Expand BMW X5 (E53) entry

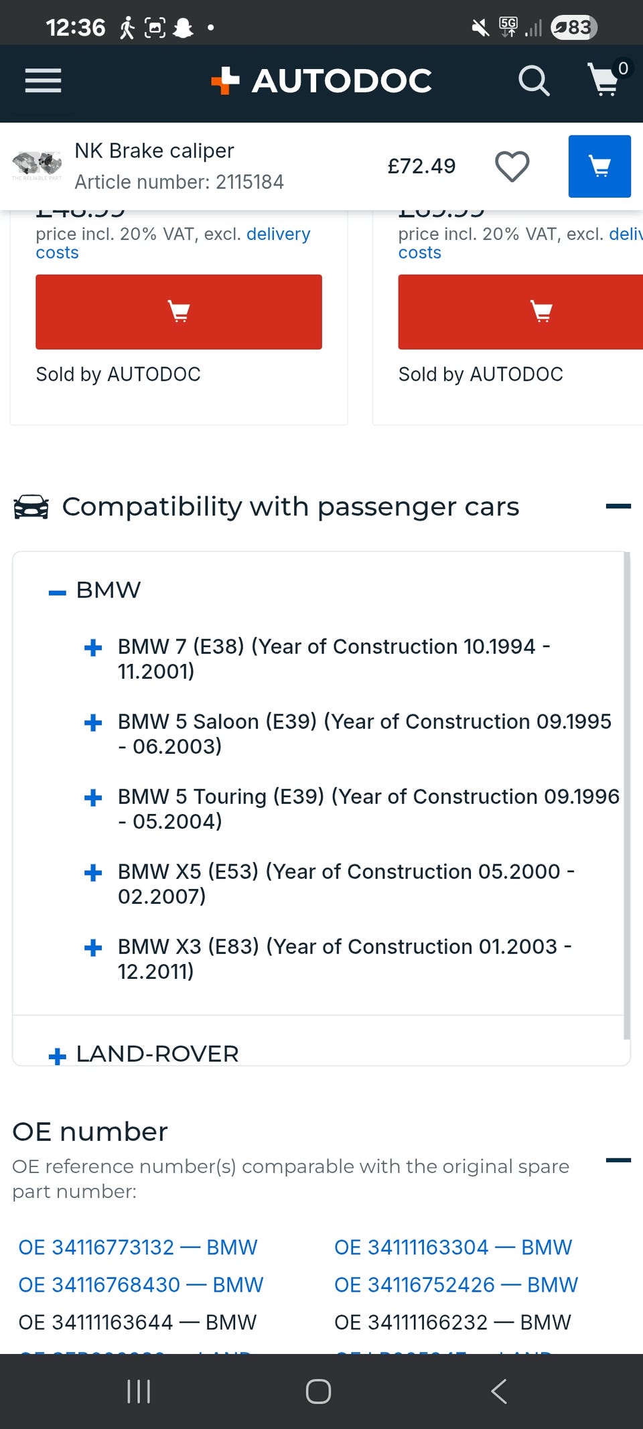point(93,873)
